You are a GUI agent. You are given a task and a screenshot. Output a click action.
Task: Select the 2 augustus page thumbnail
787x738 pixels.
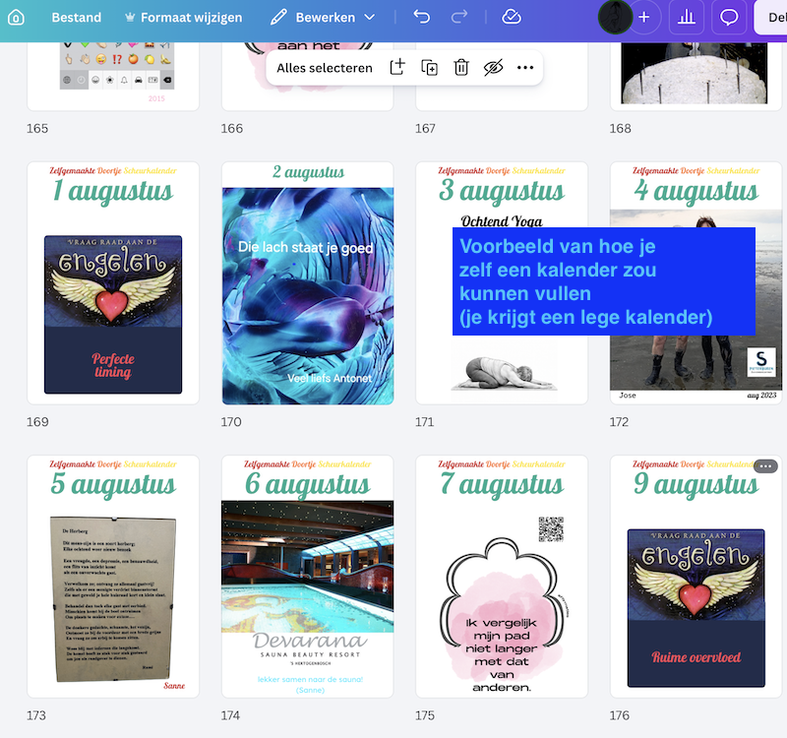coord(307,283)
